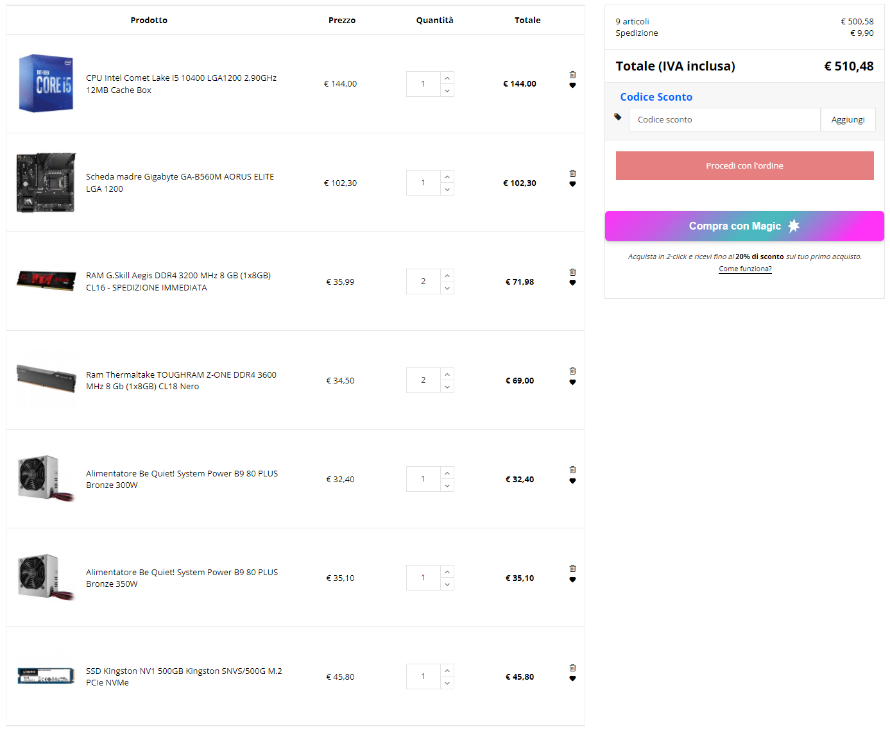Add the CPU Intel i5 10400 to wishlist heart
This screenshot has width=890, height=731.
pos(572,85)
